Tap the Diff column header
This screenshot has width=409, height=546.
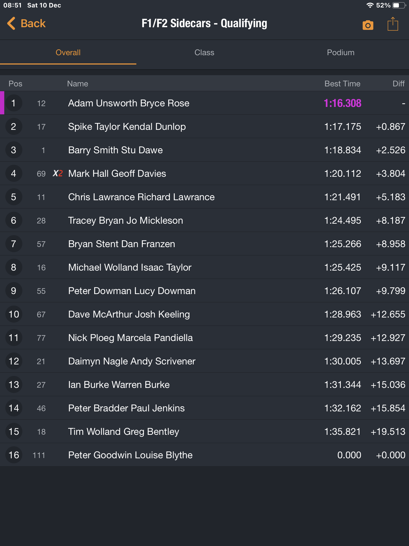coord(399,84)
